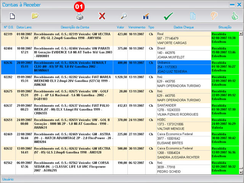Click the GM ASTRA IME0204 description

click(x=73, y=138)
